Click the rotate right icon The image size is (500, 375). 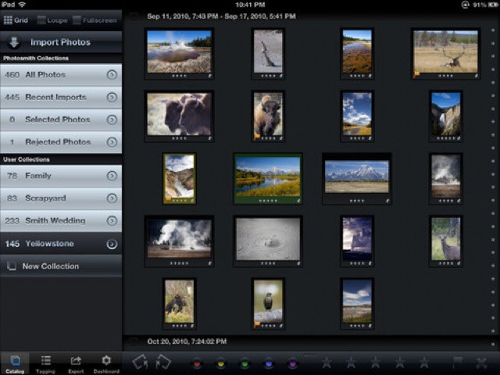pyautogui.click(x=163, y=362)
